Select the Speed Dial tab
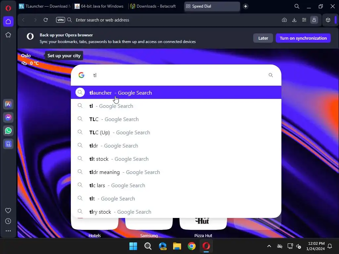Viewport: 339px width, 254px height. click(212, 6)
